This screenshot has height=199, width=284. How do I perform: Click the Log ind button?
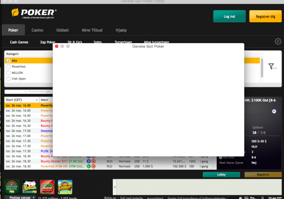tap(229, 16)
